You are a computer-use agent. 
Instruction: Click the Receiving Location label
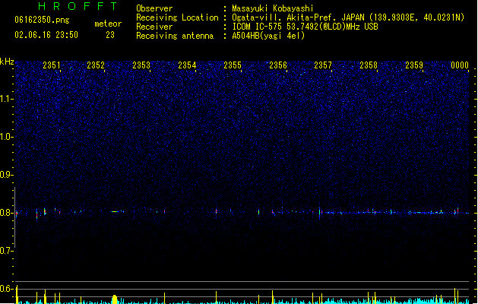pos(177,17)
